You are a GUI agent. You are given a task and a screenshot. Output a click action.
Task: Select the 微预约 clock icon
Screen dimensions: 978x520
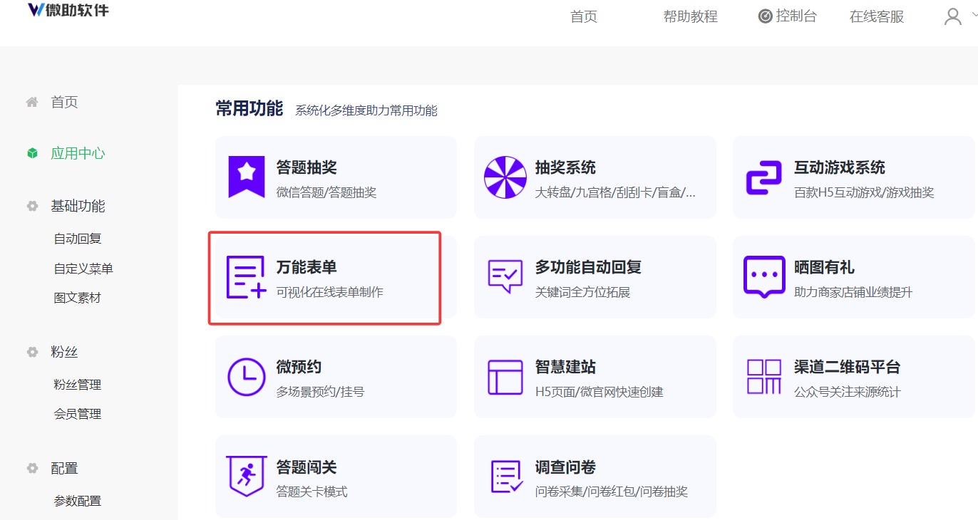[246, 375]
